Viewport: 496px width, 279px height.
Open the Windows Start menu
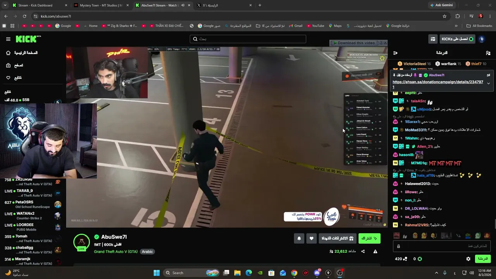pos(157,273)
